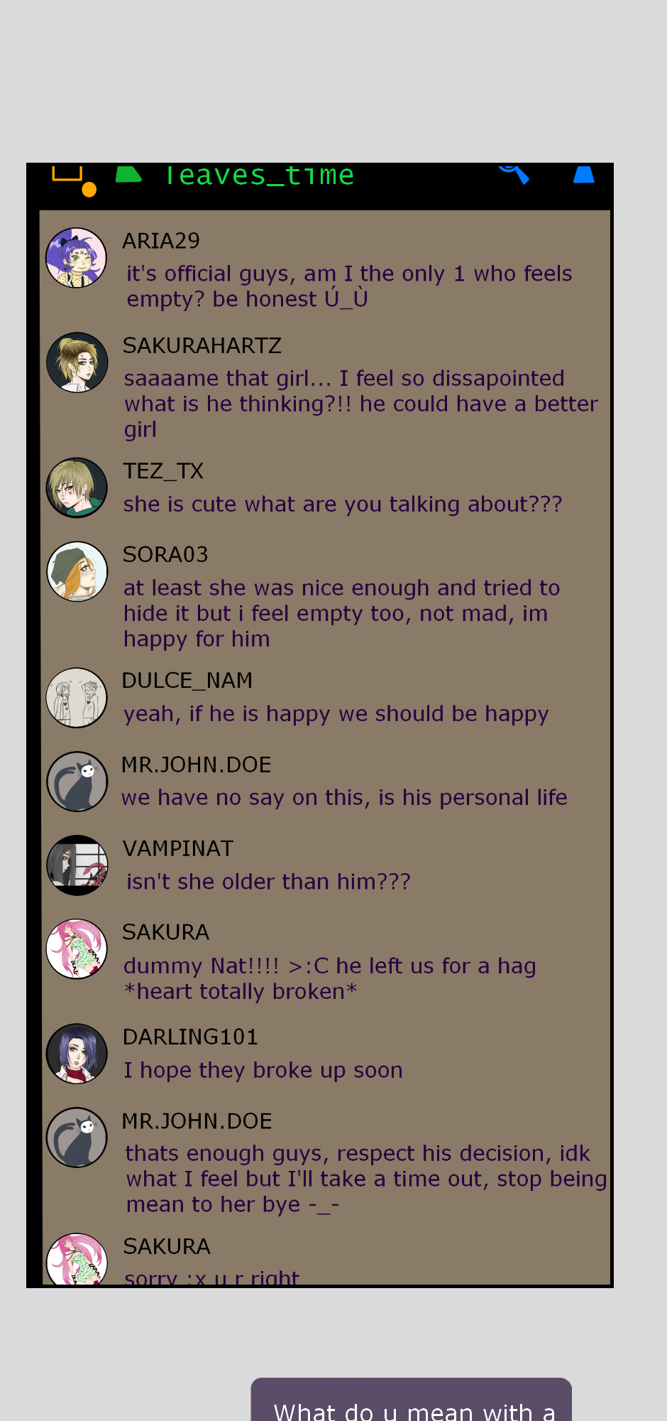The height and width of the screenshot is (1421, 667).
Task: Select the username VAMPINAT
Action: coord(178,848)
